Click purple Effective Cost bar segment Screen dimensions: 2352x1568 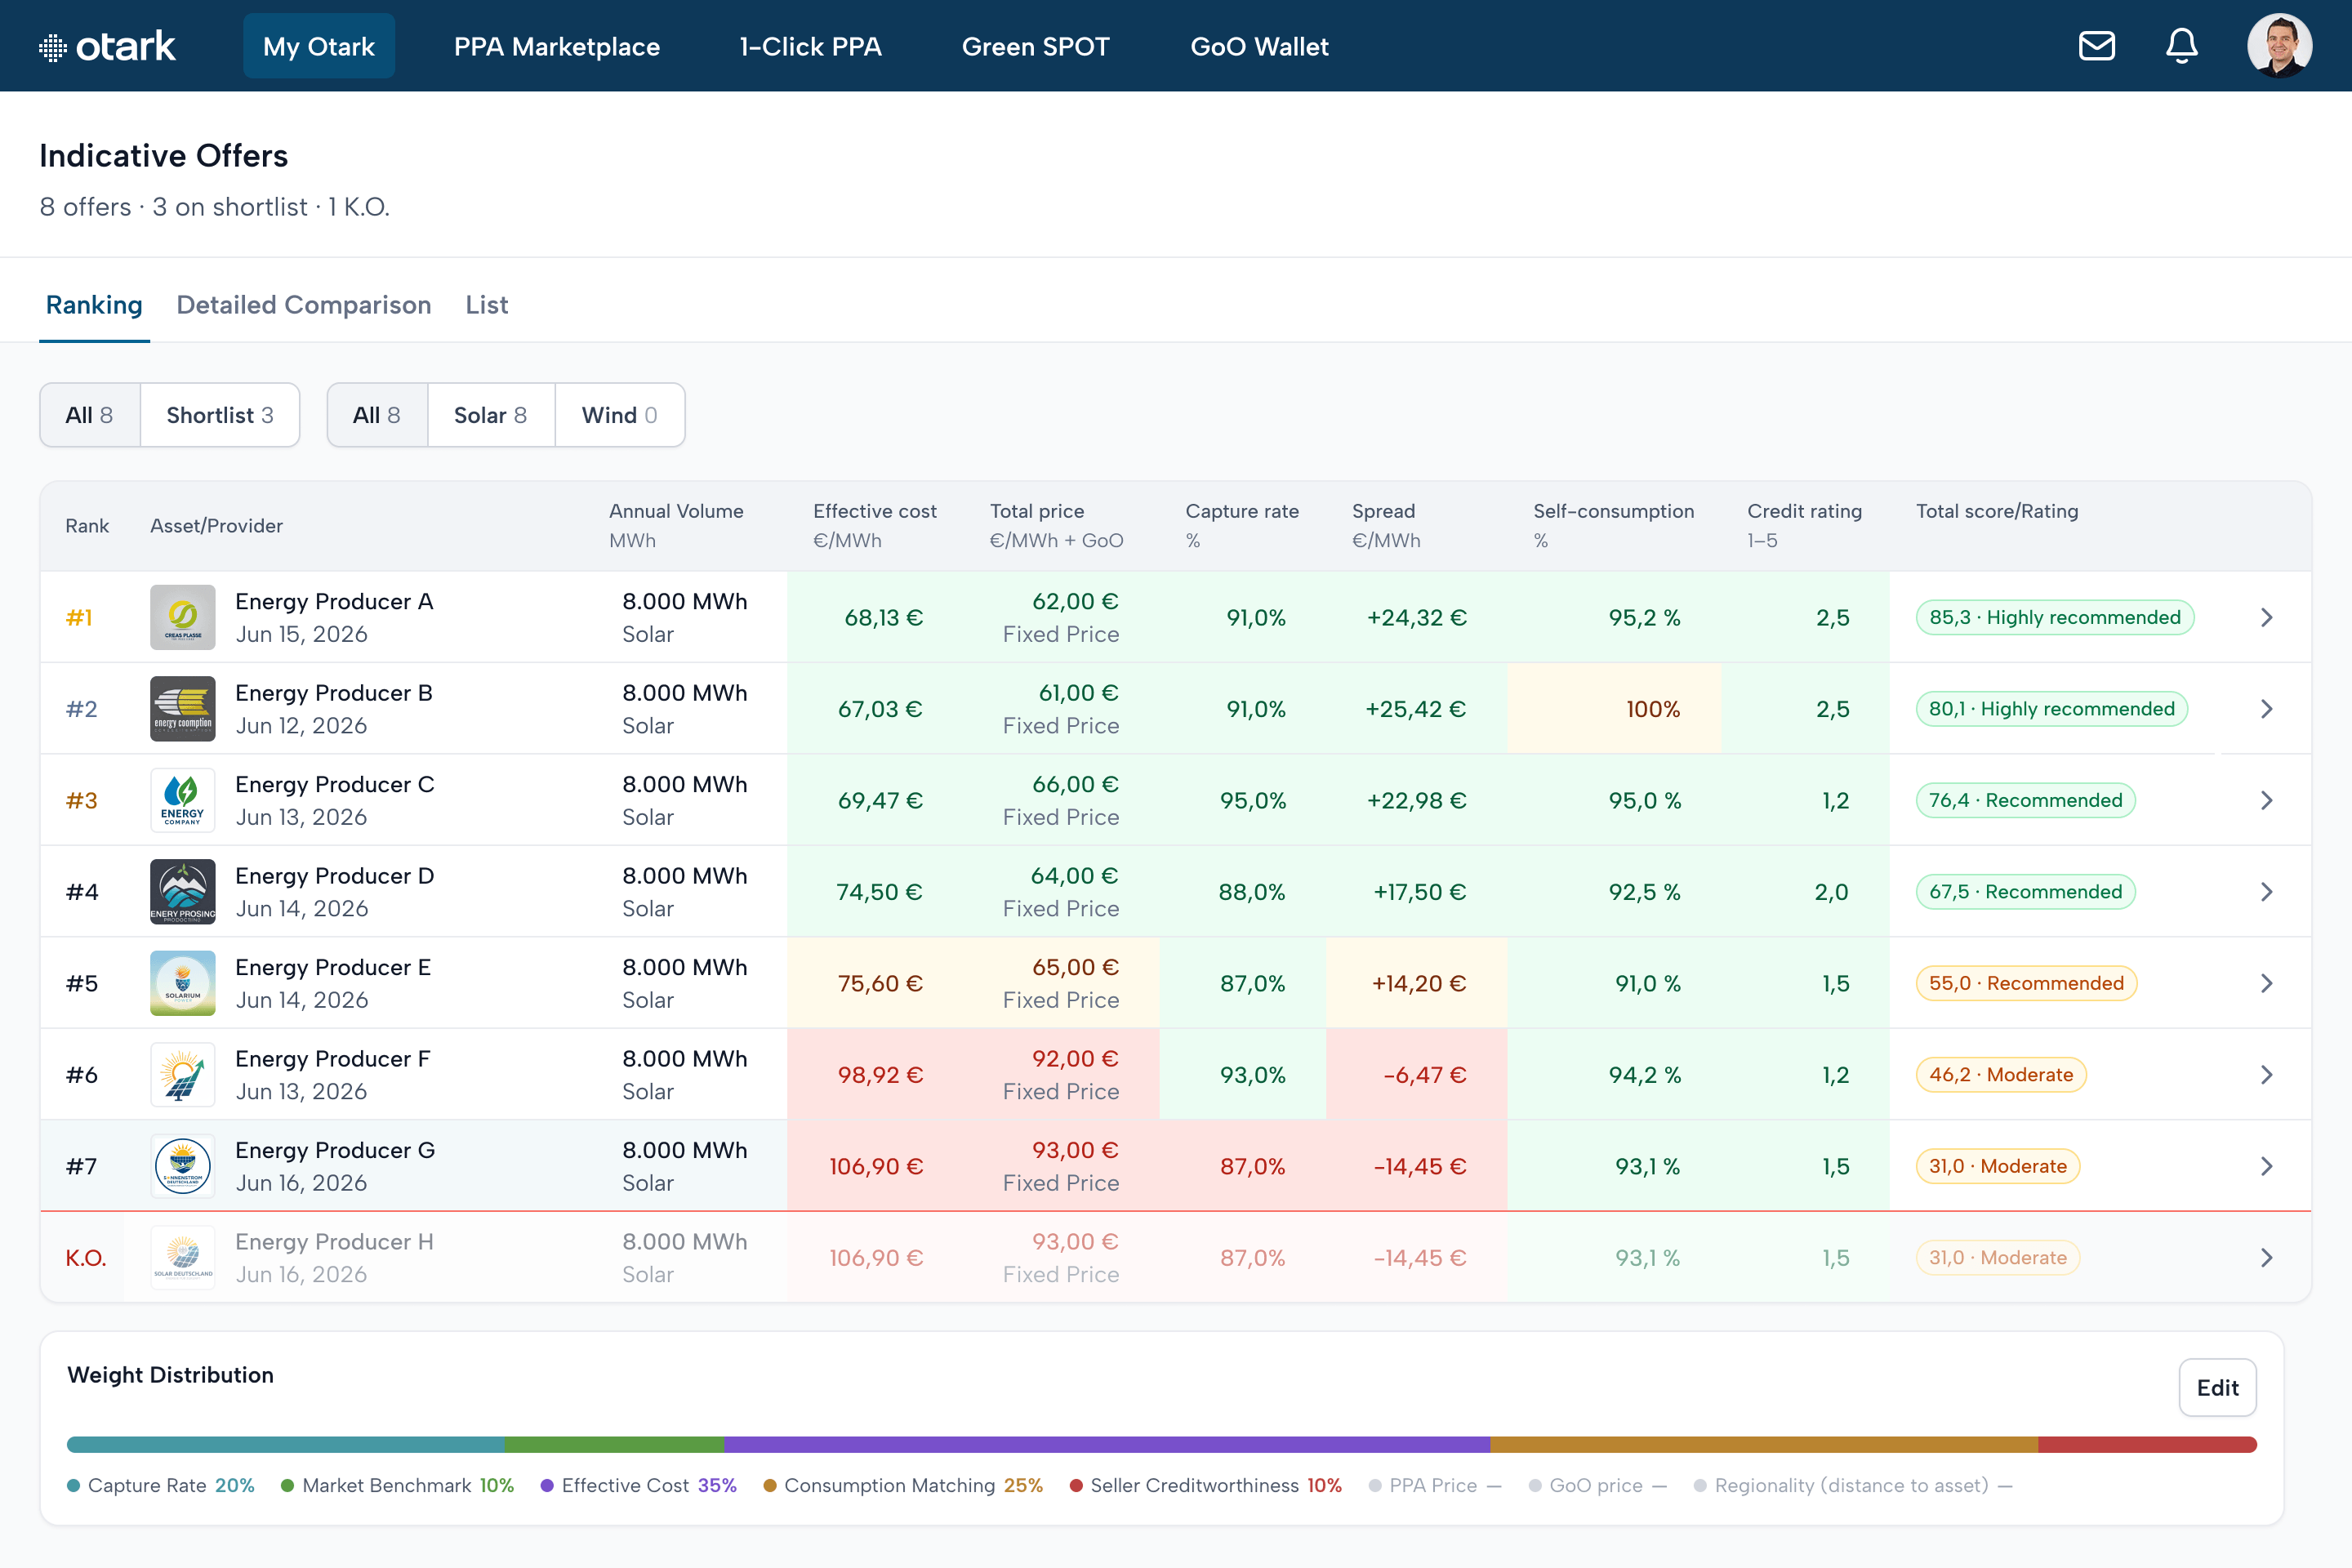click(x=1107, y=1444)
